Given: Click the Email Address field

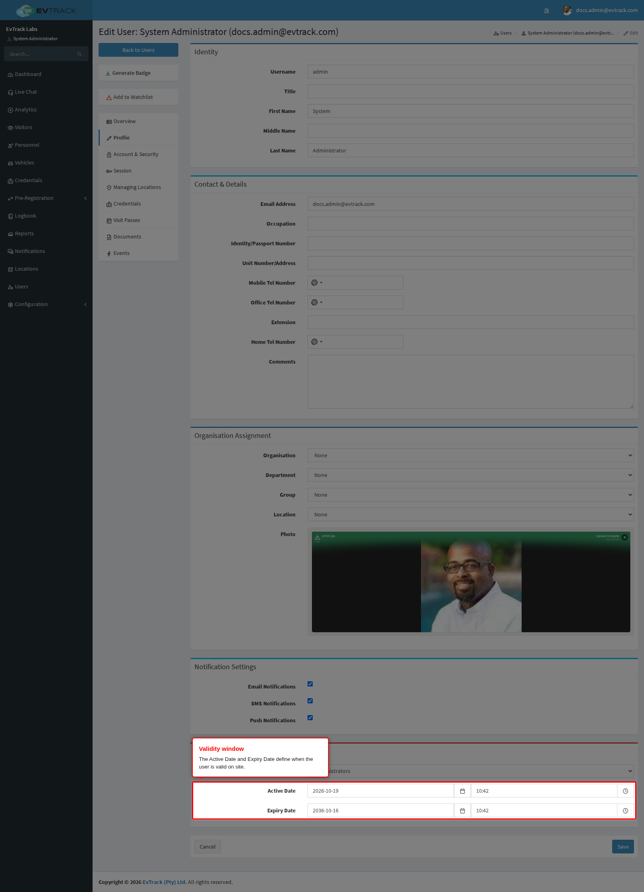Looking at the screenshot, I should click(x=471, y=204).
